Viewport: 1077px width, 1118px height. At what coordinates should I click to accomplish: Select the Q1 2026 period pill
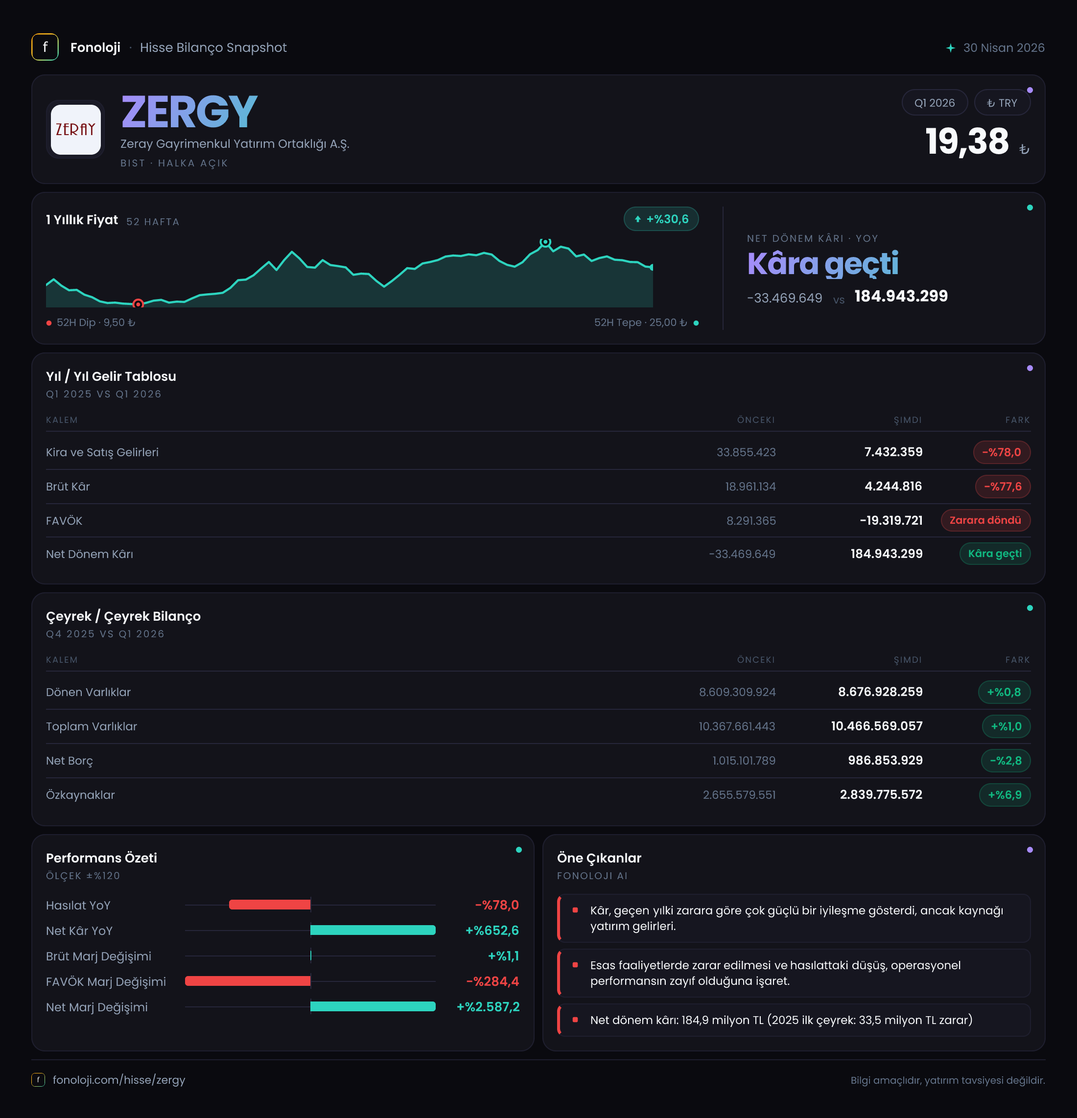tap(935, 103)
